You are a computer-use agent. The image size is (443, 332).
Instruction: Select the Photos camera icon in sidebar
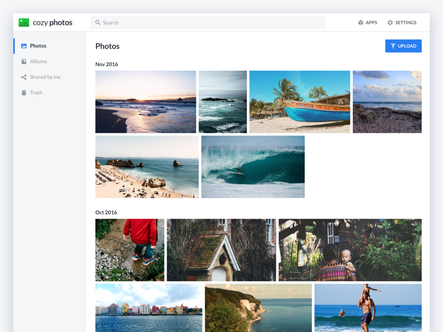coord(23,46)
